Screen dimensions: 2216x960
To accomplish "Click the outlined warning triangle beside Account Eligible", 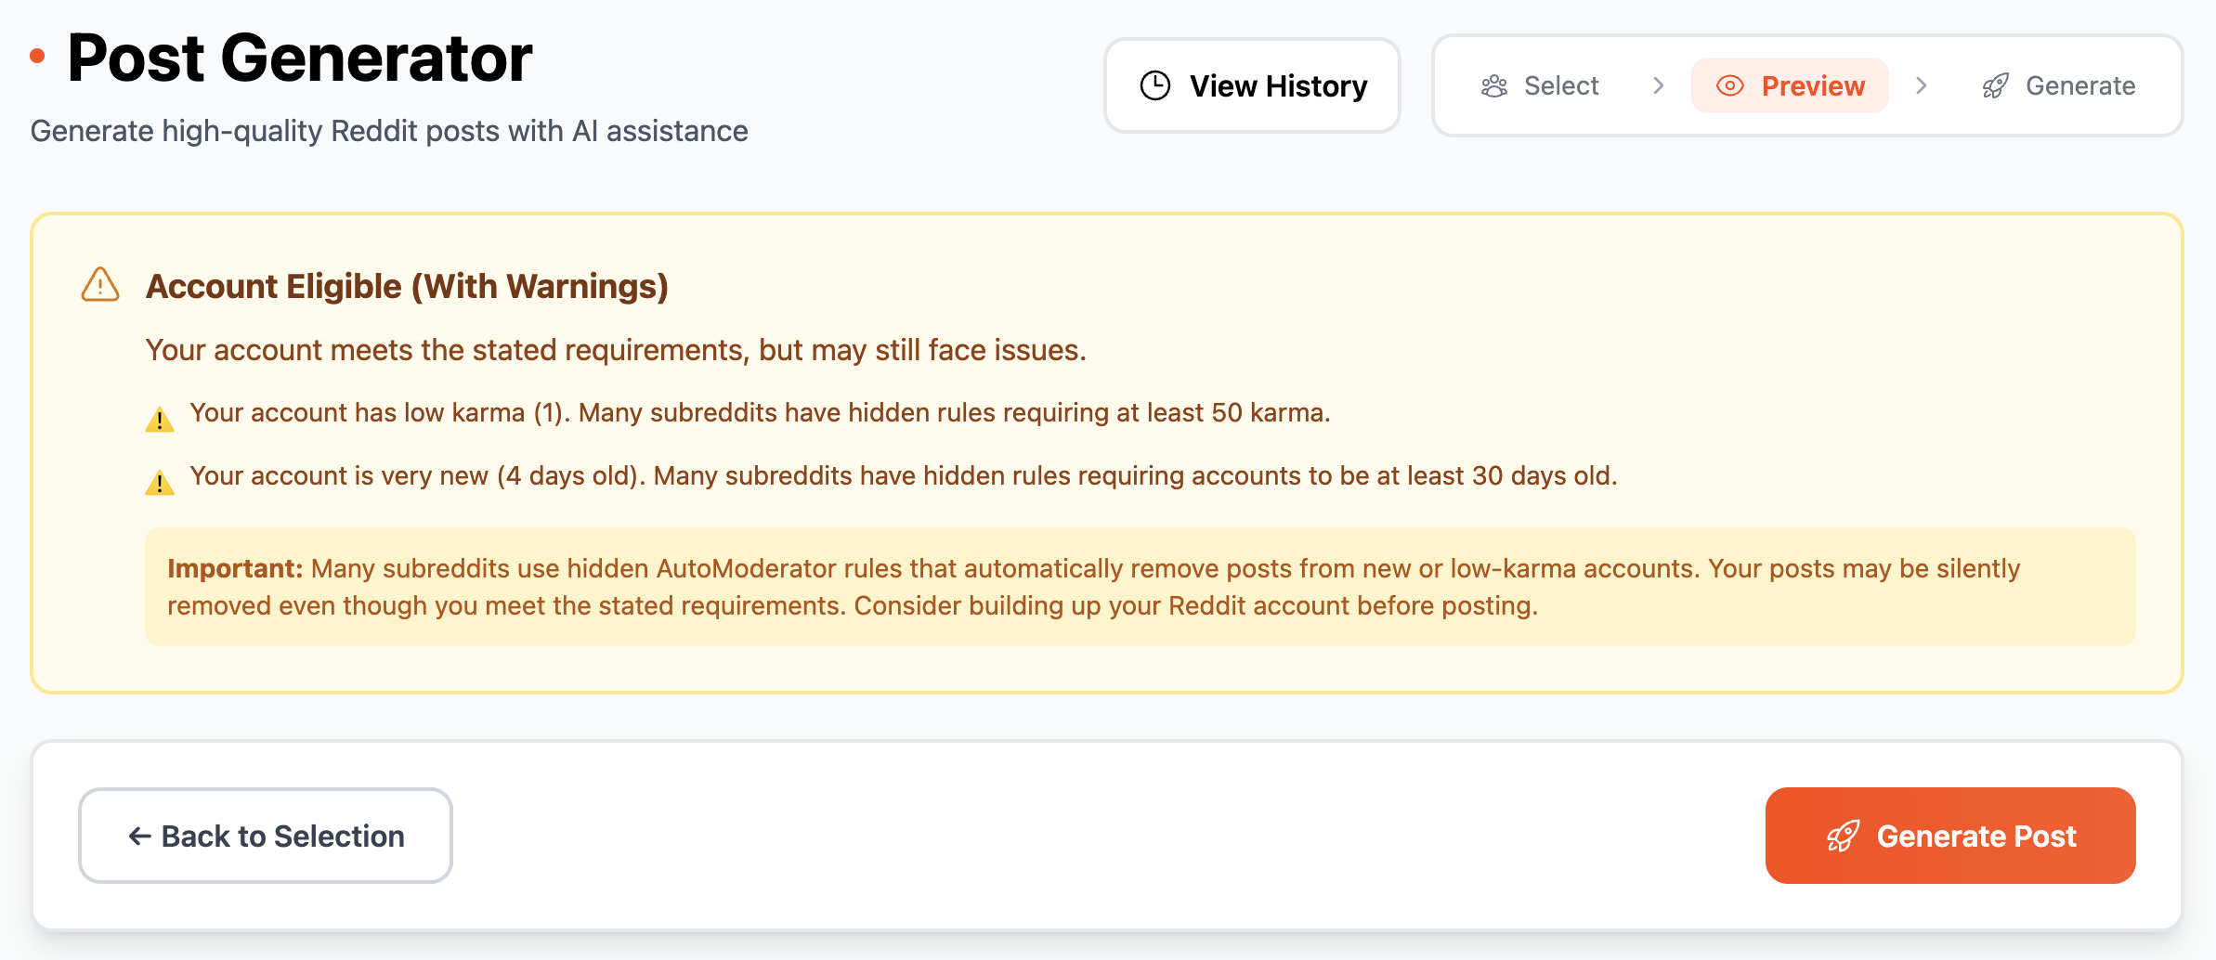I will pos(100,285).
